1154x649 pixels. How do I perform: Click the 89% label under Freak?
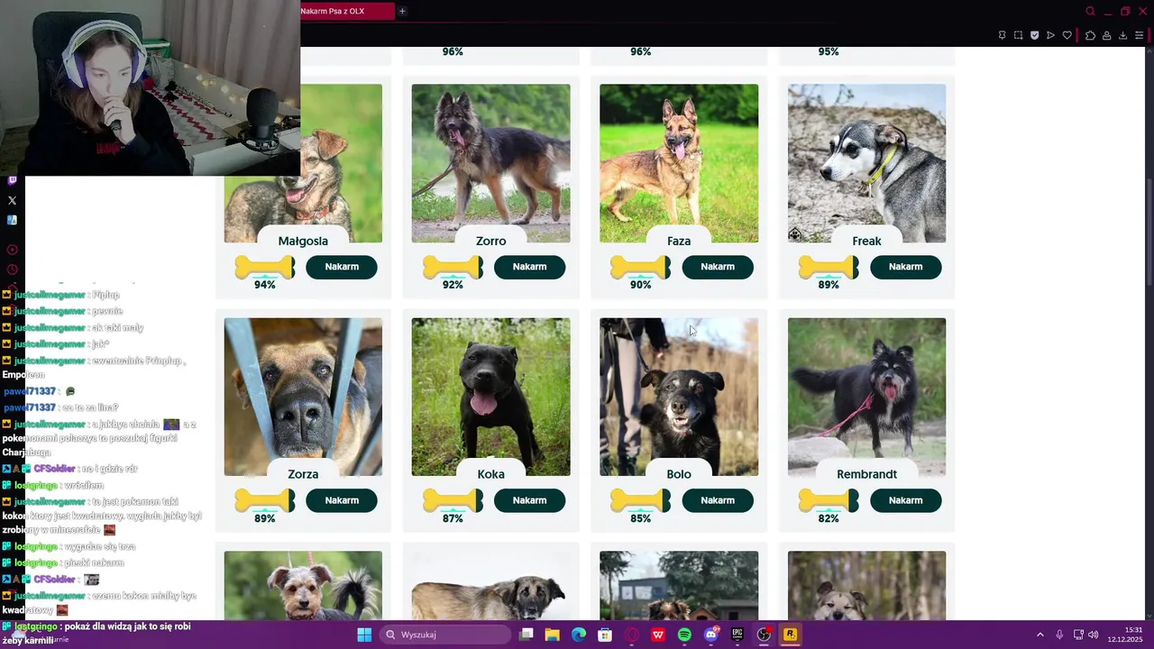(829, 285)
